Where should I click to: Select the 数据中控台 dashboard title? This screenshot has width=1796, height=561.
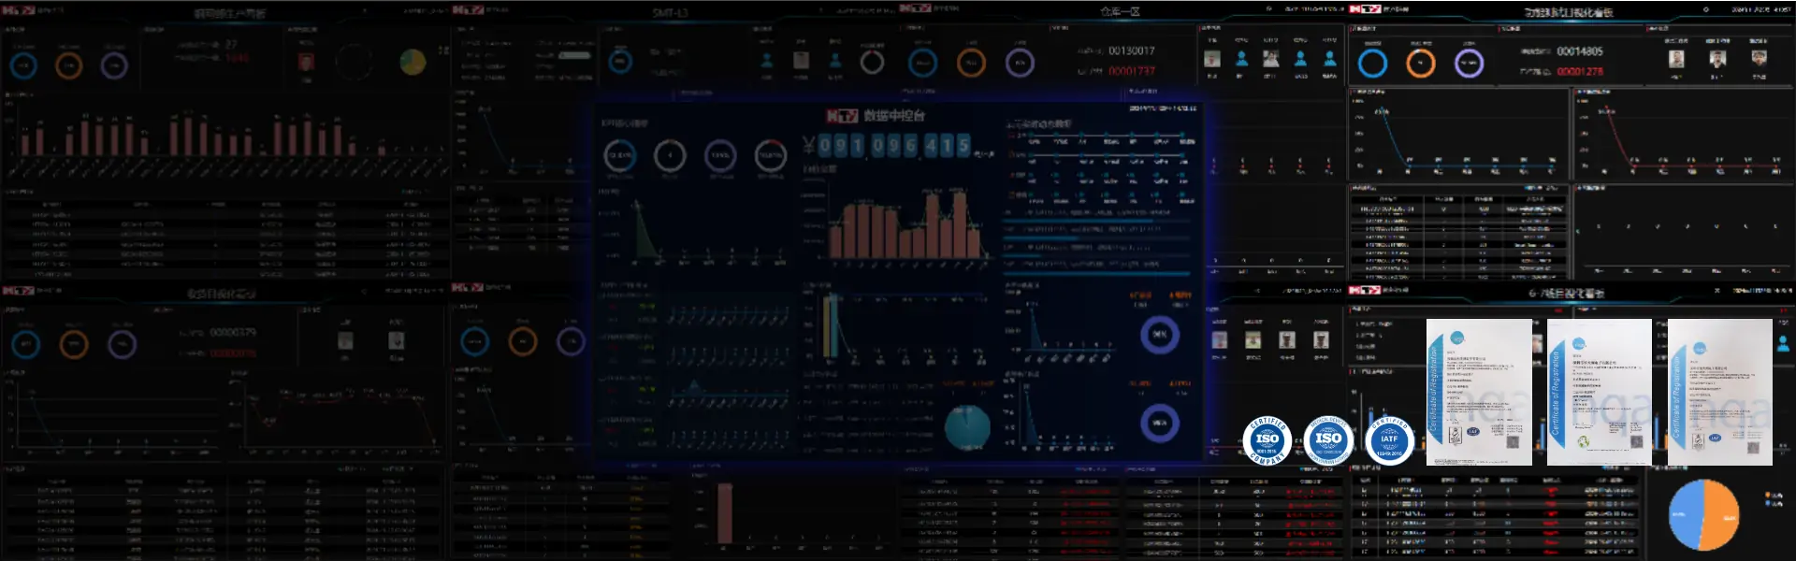click(x=894, y=116)
